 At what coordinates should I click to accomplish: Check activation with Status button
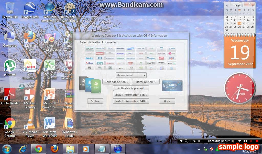[x=95, y=101]
